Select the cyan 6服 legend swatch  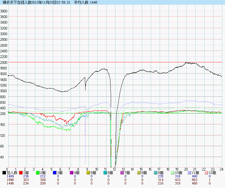coord(105,173)
